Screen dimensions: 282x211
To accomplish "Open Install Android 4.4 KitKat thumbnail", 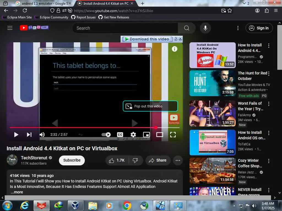I will coord(212,55).
